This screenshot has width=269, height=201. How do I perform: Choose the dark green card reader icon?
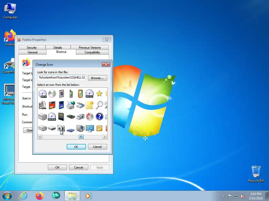tap(71, 117)
